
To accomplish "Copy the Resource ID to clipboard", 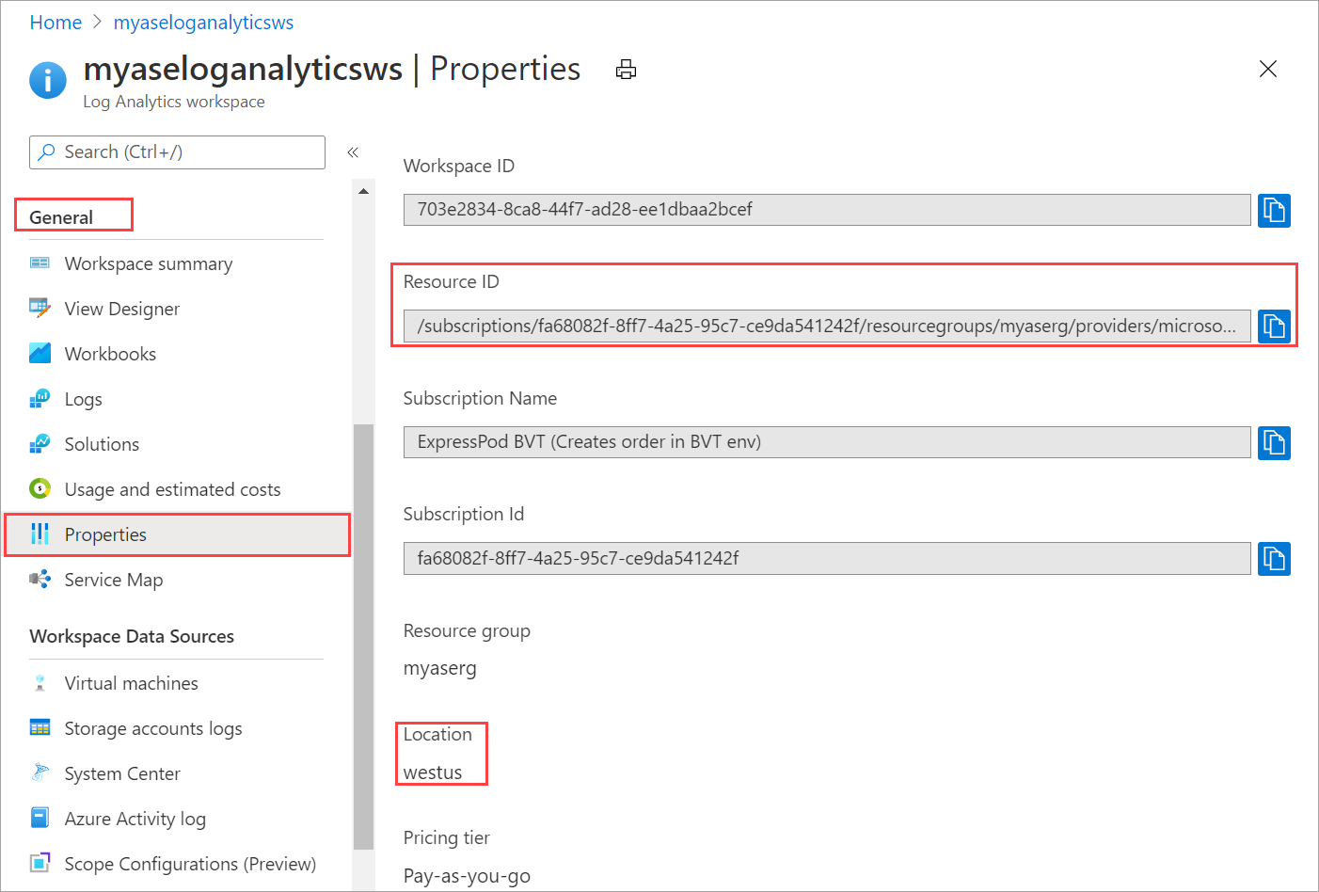I will click(1275, 327).
